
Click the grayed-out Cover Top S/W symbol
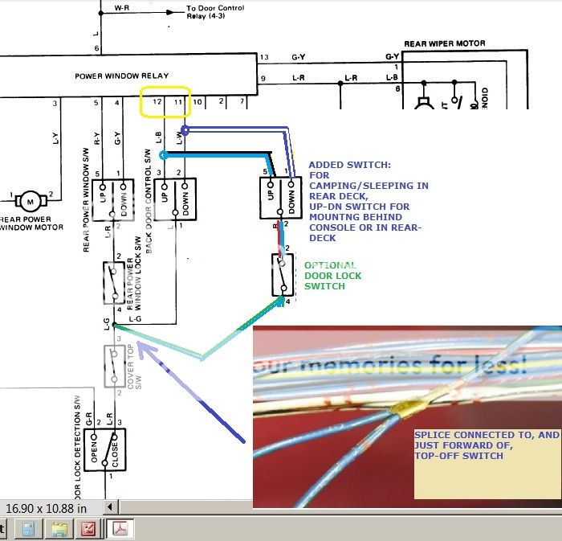112,367
